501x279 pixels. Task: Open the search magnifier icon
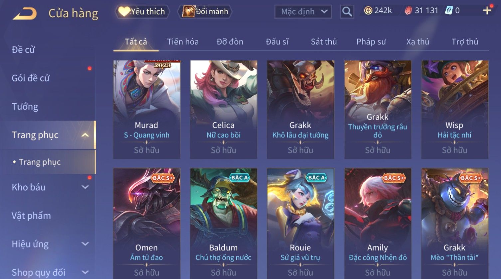347,12
